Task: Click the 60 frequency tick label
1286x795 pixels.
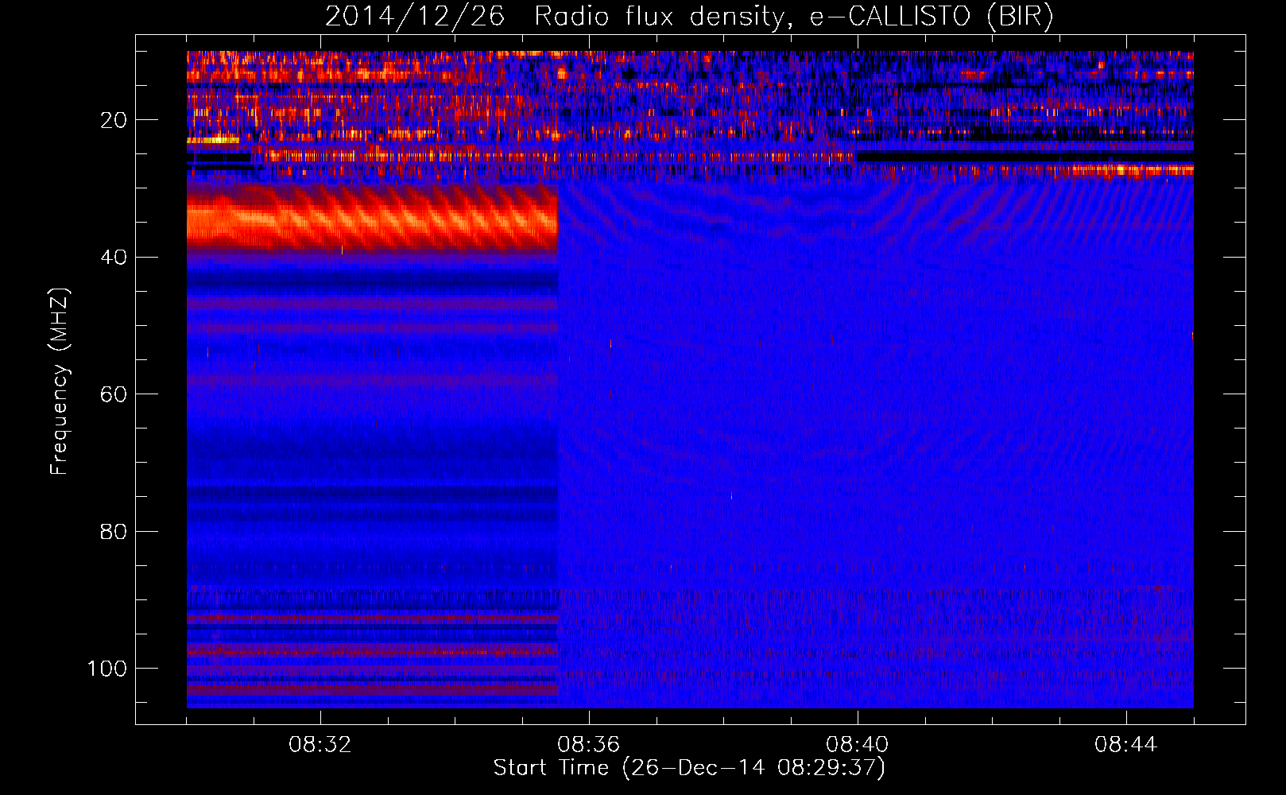Action: pos(114,394)
